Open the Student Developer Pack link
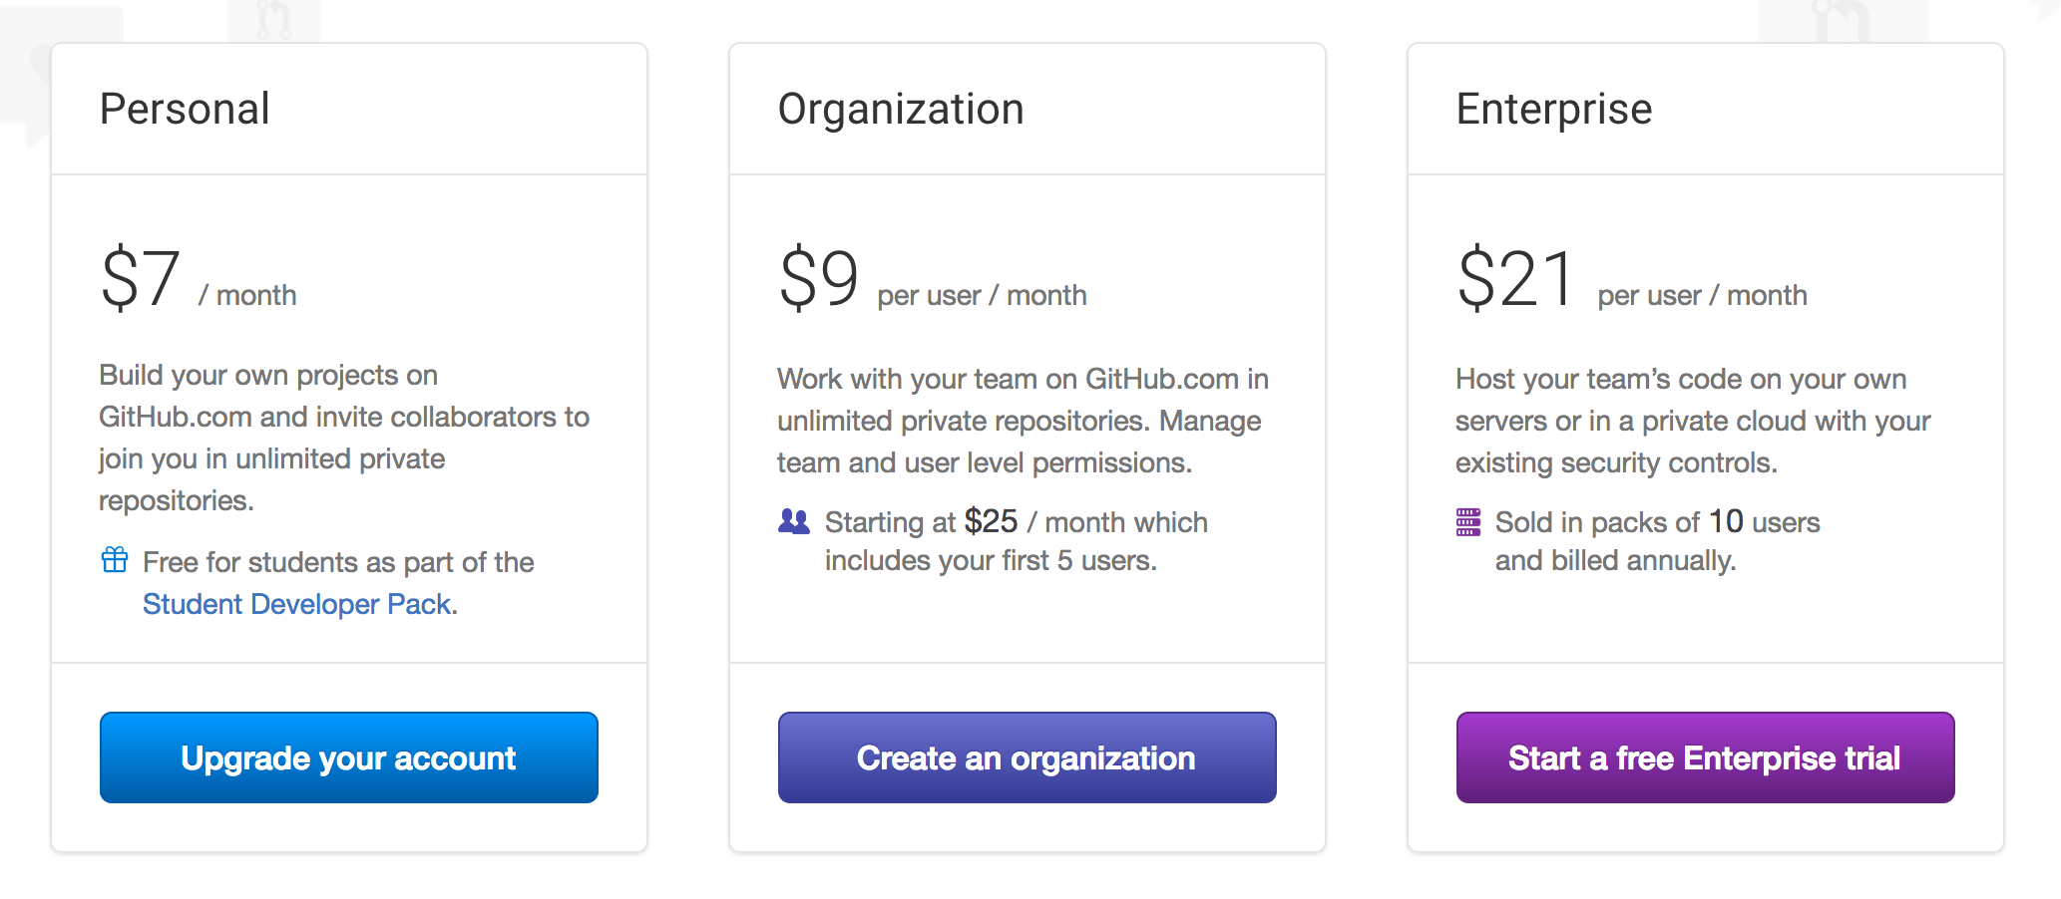 (x=297, y=604)
